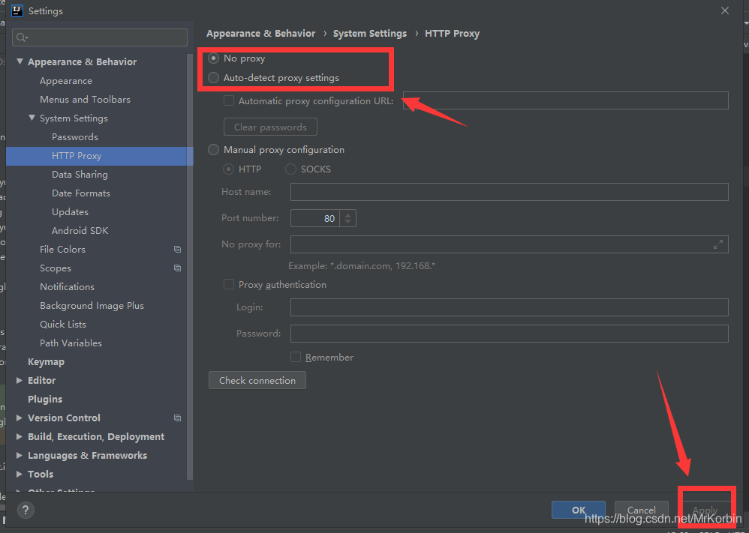Tick the Remember password checkbox

pyautogui.click(x=296, y=357)
